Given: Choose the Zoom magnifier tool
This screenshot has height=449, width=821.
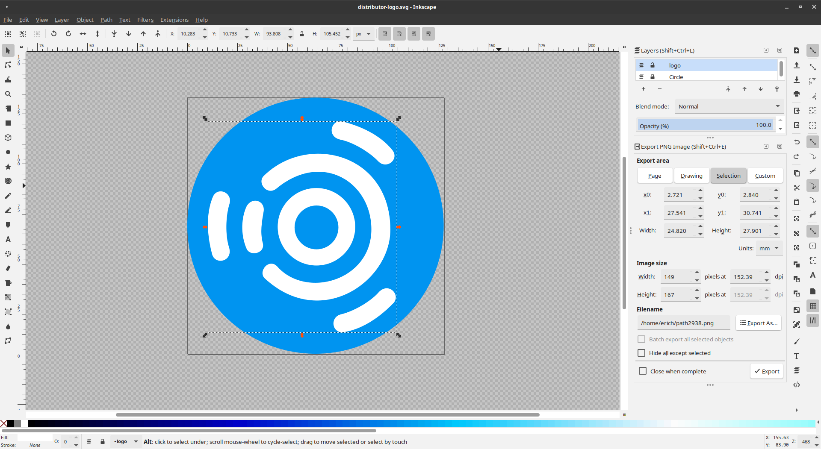Looking at the screenshot, I should [x=8, y=94].
